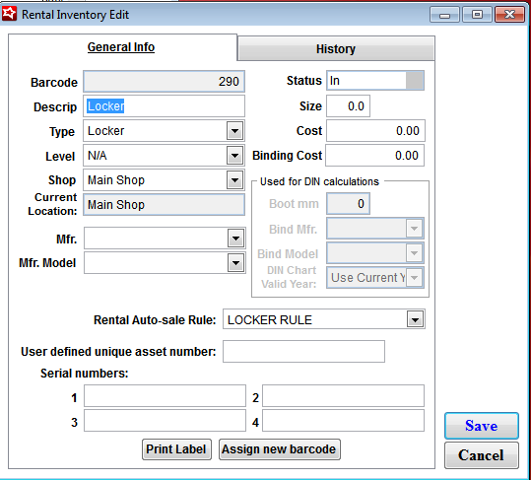Open the Level dropdown arrow
Viewport: 531px width, 480px height.
point(235,156)
